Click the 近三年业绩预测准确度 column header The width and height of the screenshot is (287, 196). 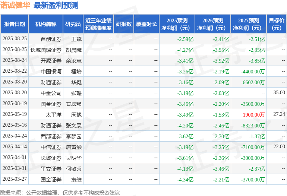pos(98,24)
